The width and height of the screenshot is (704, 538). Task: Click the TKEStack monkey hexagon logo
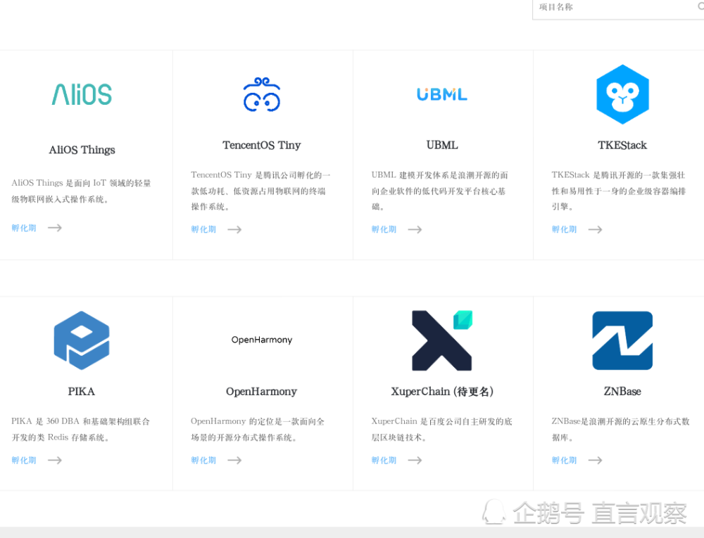click(x=622, y=95)
